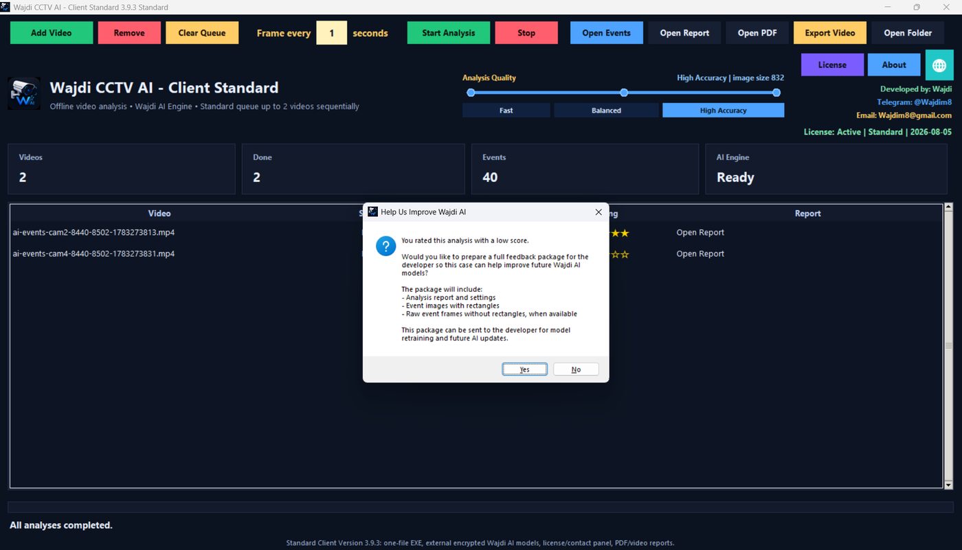The width and height of the screenshot is (962, 550).
Task: Click the middle handle of quality slider
Action: pos(624,93)
